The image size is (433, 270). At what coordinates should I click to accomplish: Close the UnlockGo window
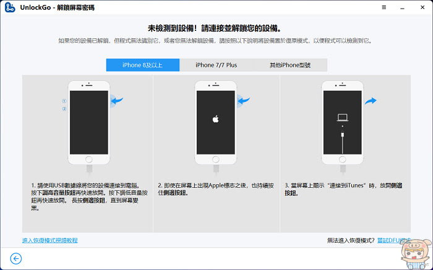tap(422, 7)
